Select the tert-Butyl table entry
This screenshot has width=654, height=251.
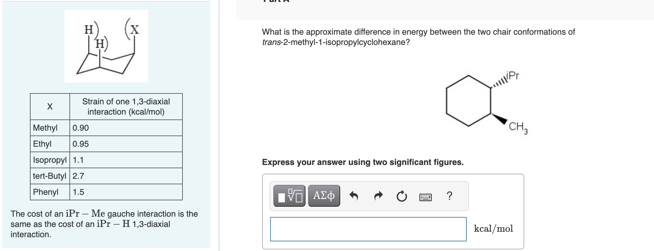(50, 176)
